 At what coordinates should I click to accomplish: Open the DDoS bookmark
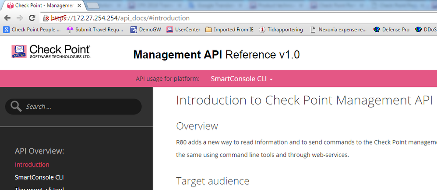point(426,30)
